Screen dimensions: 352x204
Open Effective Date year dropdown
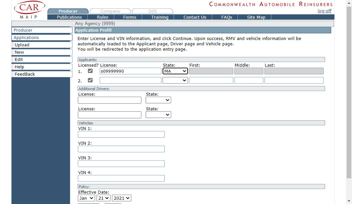pos(122,198)
